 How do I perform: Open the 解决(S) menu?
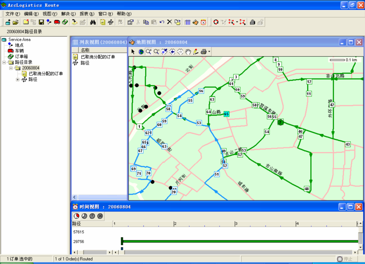(68, 14)
